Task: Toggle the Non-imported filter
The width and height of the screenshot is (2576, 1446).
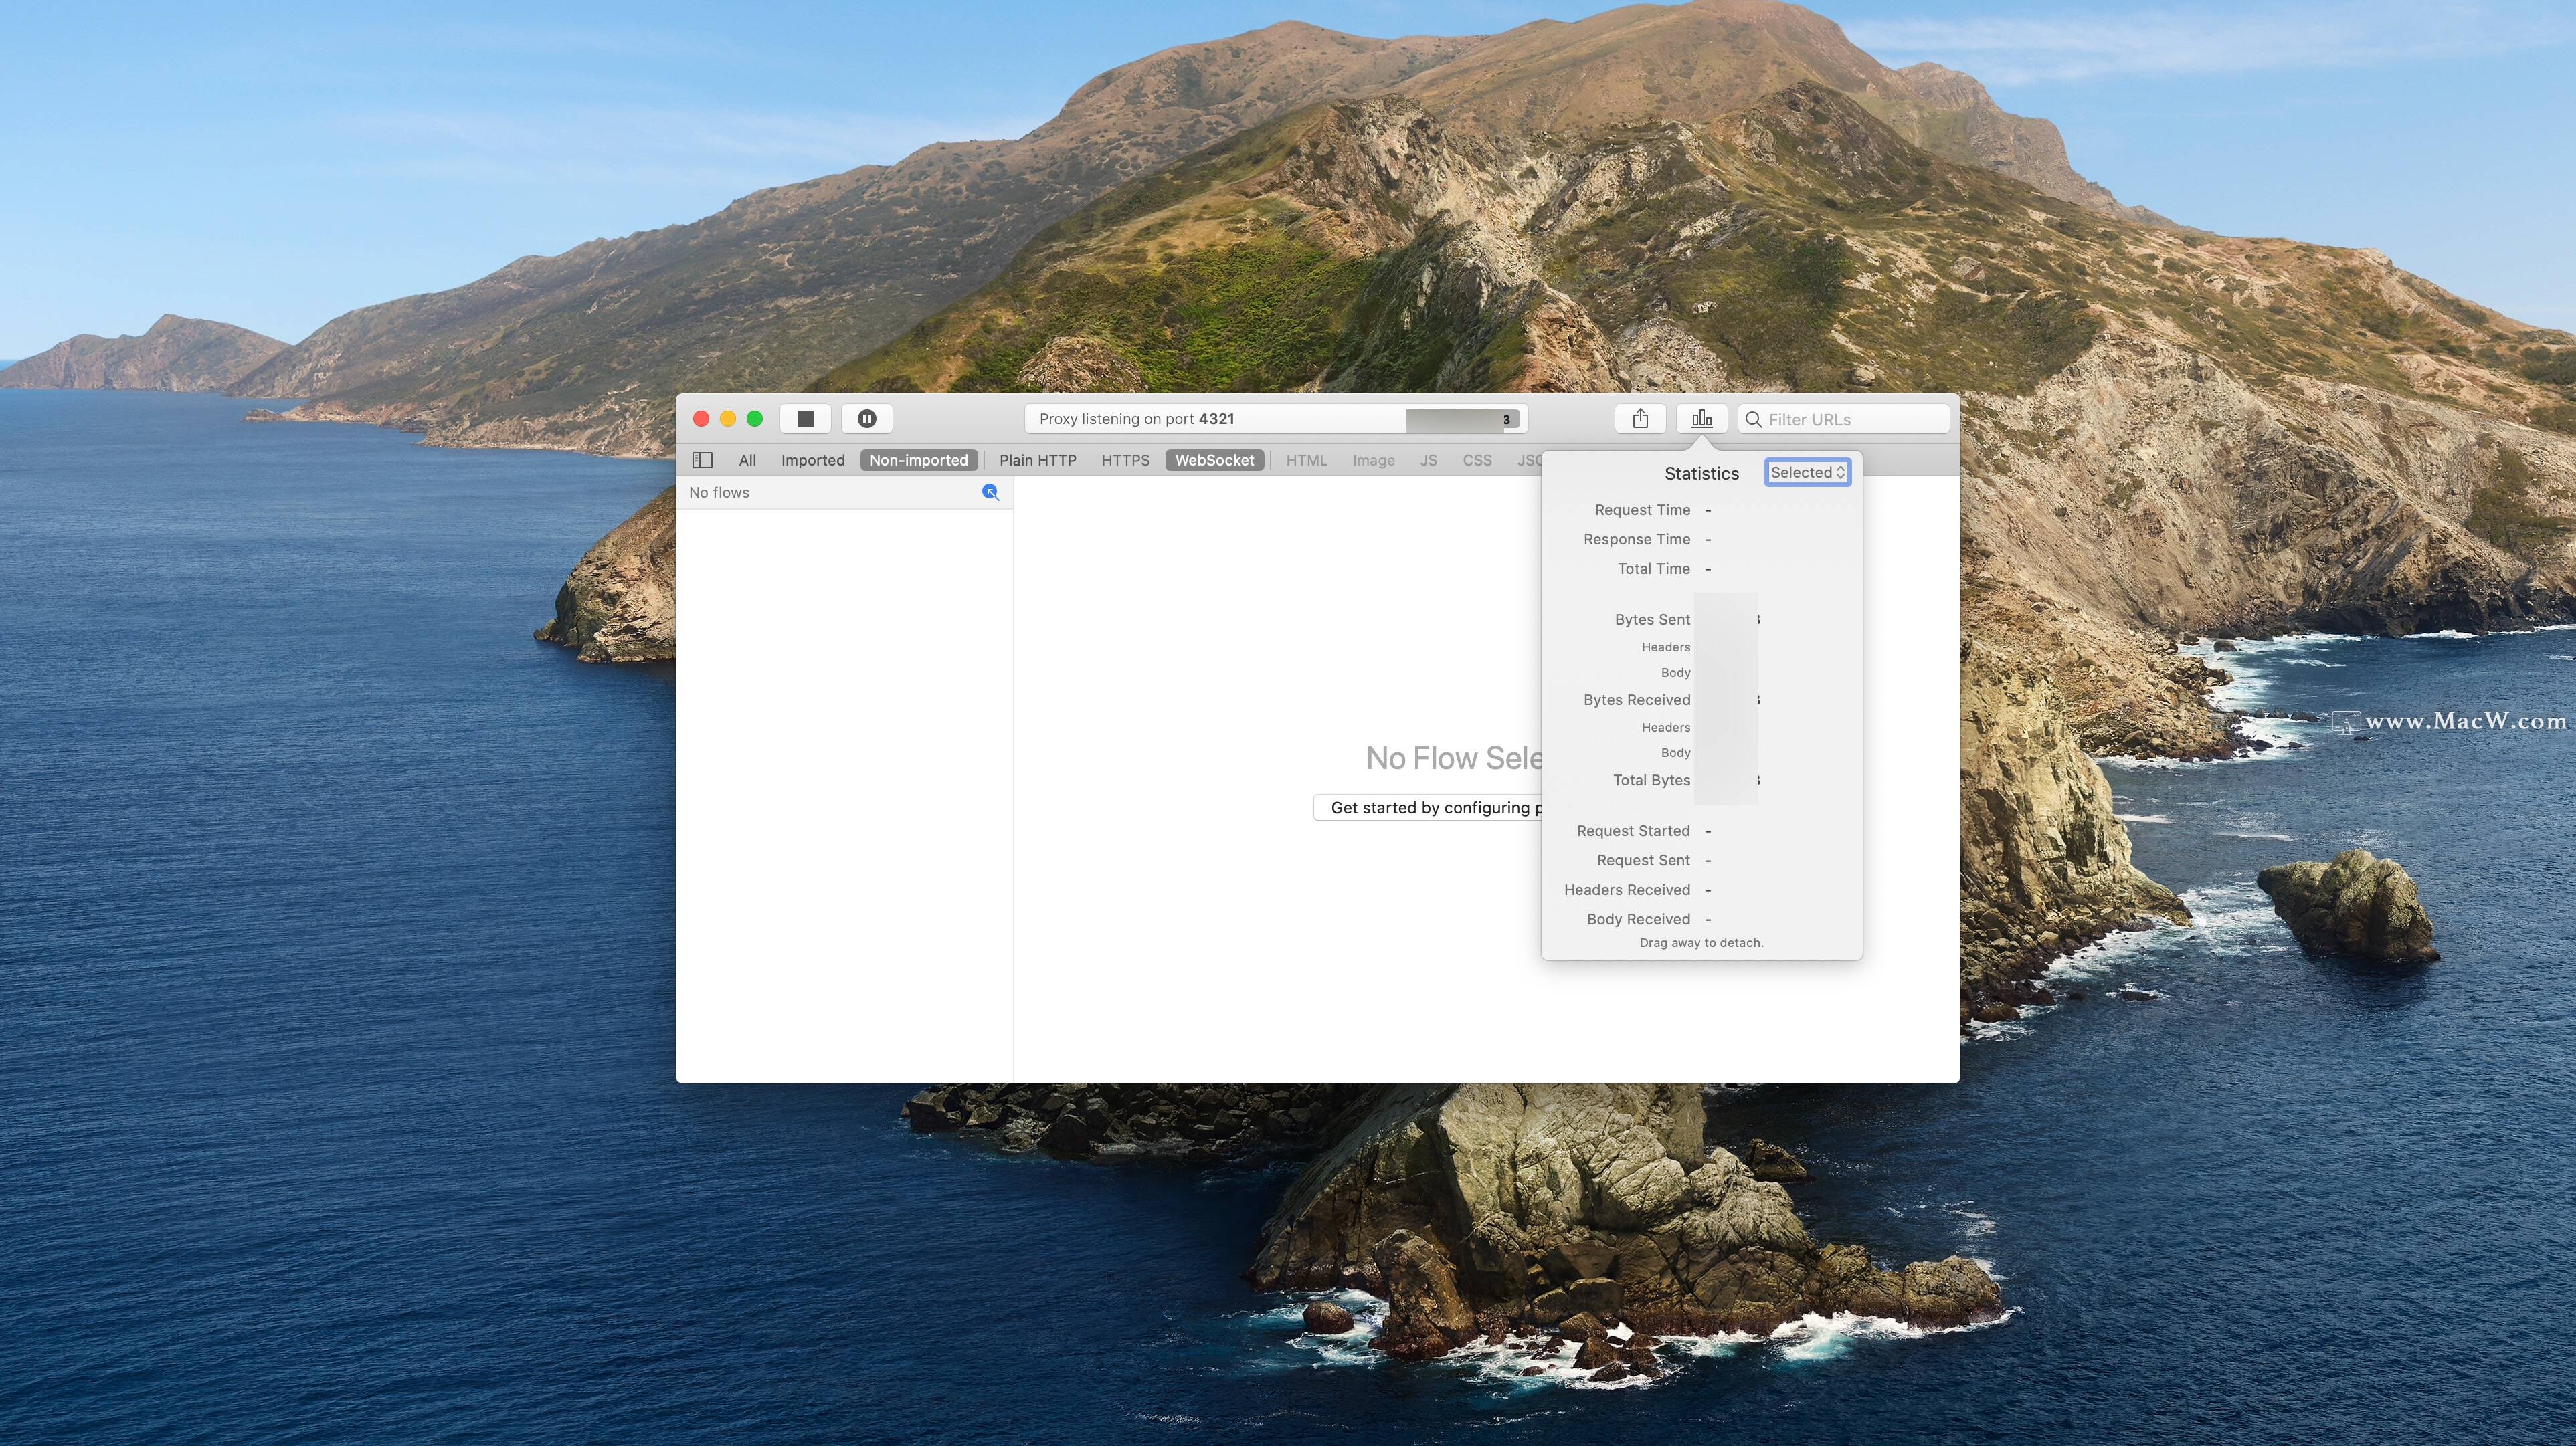Action: (919, 459)
